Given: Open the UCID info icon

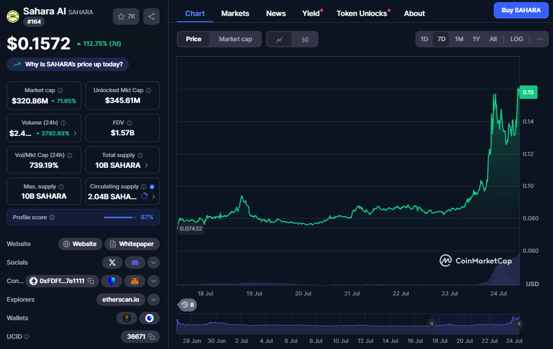Looking at the screenshot, I should tap(26, 337).
